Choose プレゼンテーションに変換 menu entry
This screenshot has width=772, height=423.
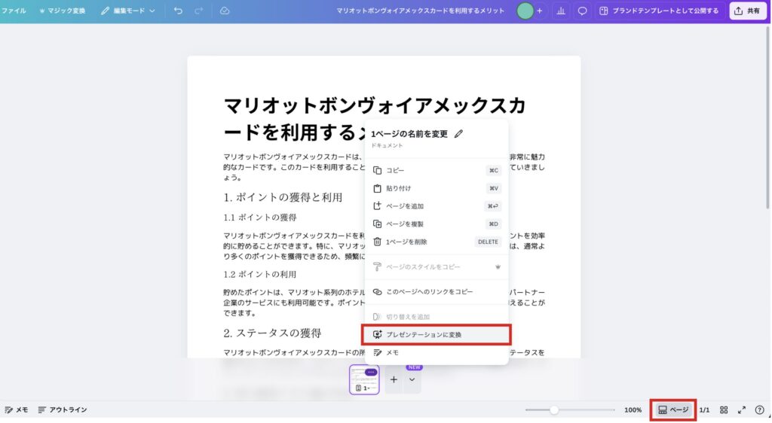(437, 335)
